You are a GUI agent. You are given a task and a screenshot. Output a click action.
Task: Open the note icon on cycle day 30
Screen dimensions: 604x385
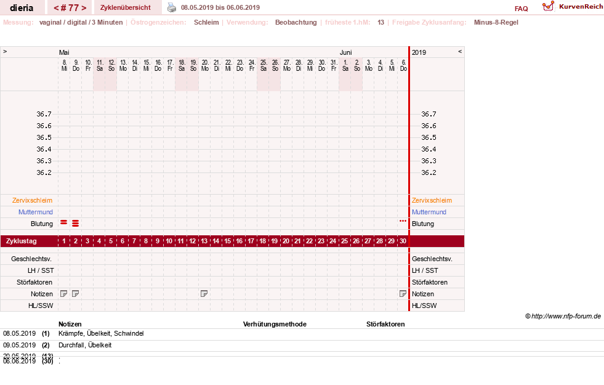[403, 294]
